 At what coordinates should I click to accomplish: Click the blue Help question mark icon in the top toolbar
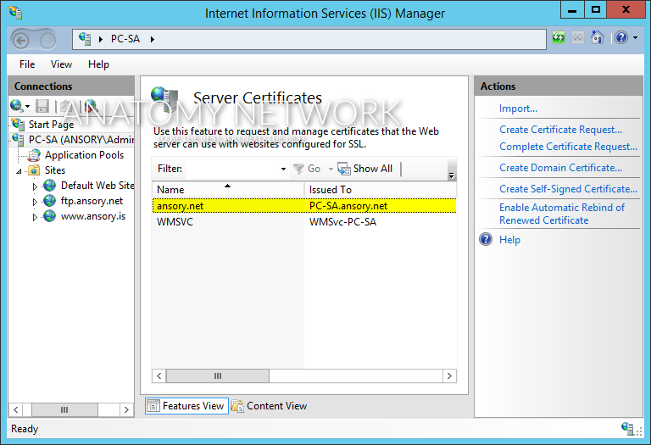coord(621,38)
